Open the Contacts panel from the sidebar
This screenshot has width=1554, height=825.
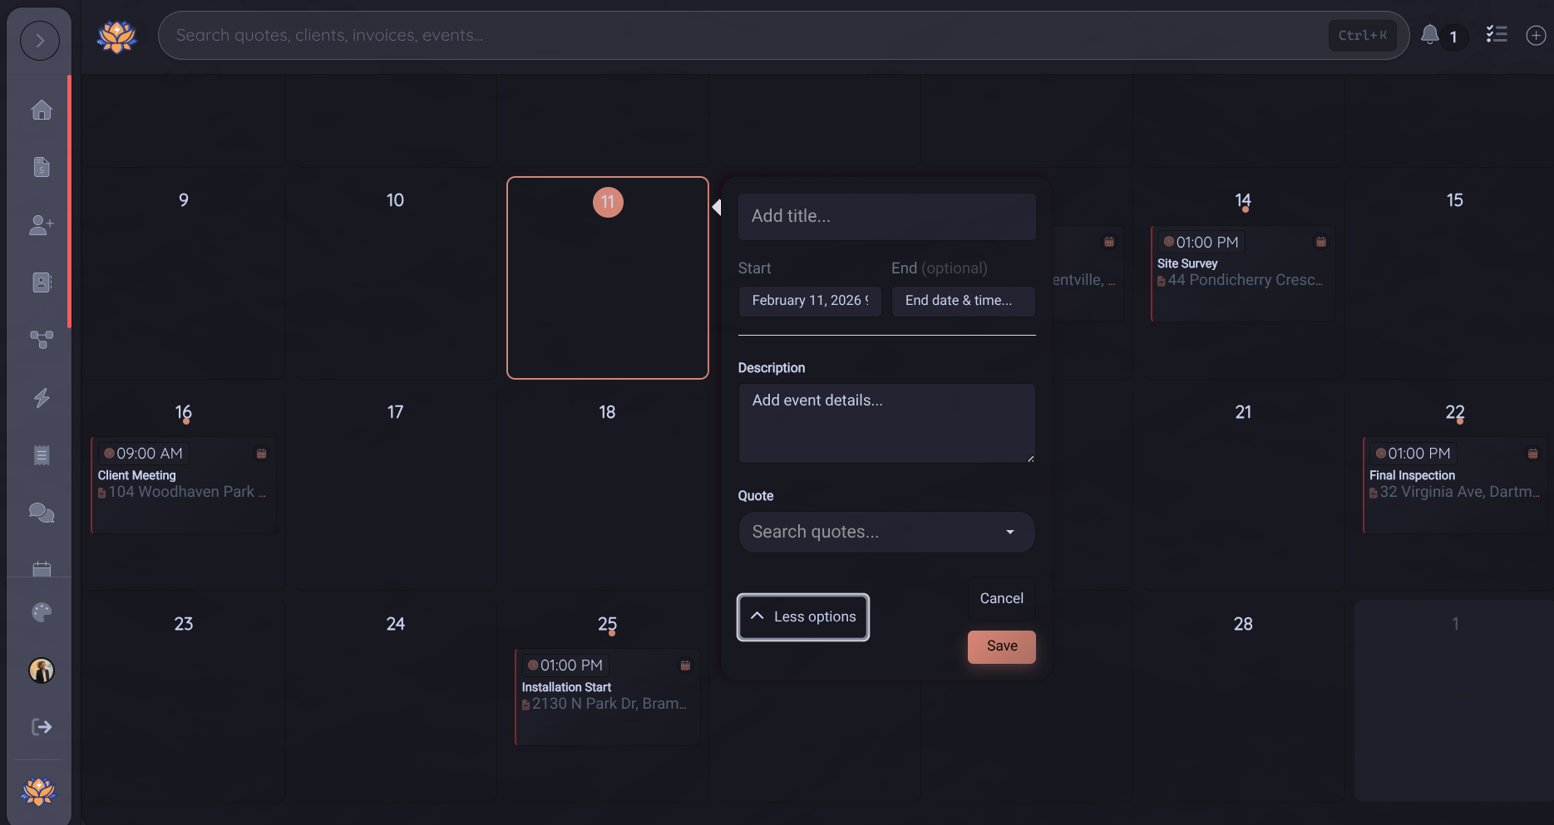41,282
